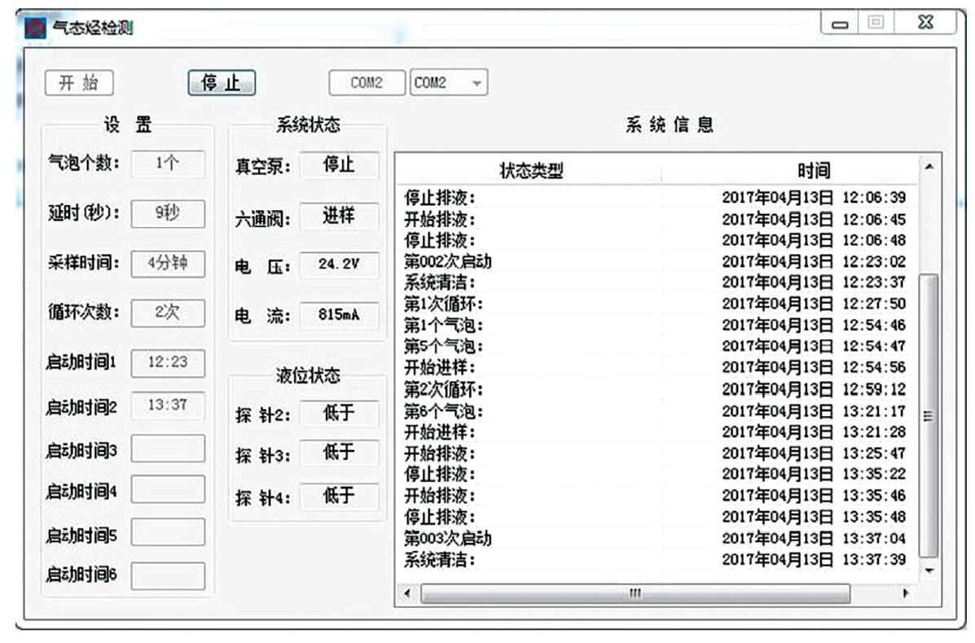Click the 循环次数 field
Image resolution: width=975 pixels, height=643 pixels.
tap(169, 313)
